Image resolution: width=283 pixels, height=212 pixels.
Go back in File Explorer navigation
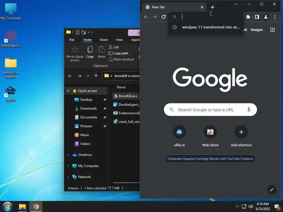point(70,76)
